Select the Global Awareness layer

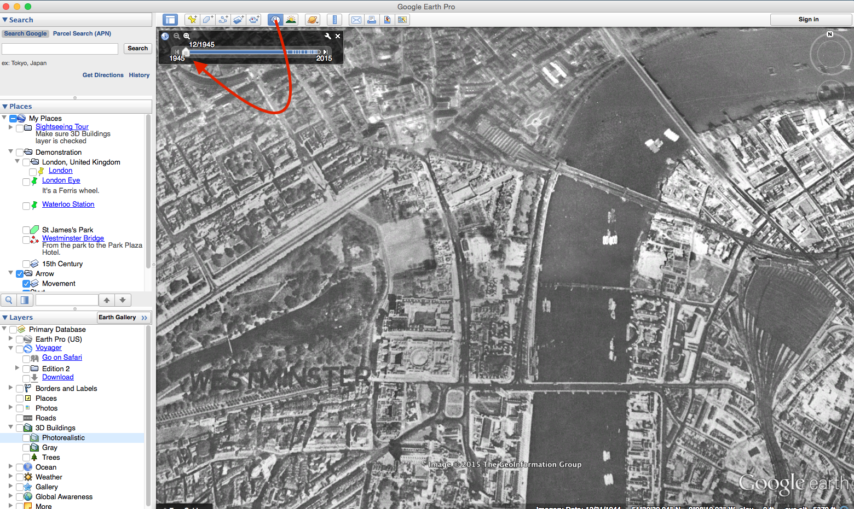[64, 497]
